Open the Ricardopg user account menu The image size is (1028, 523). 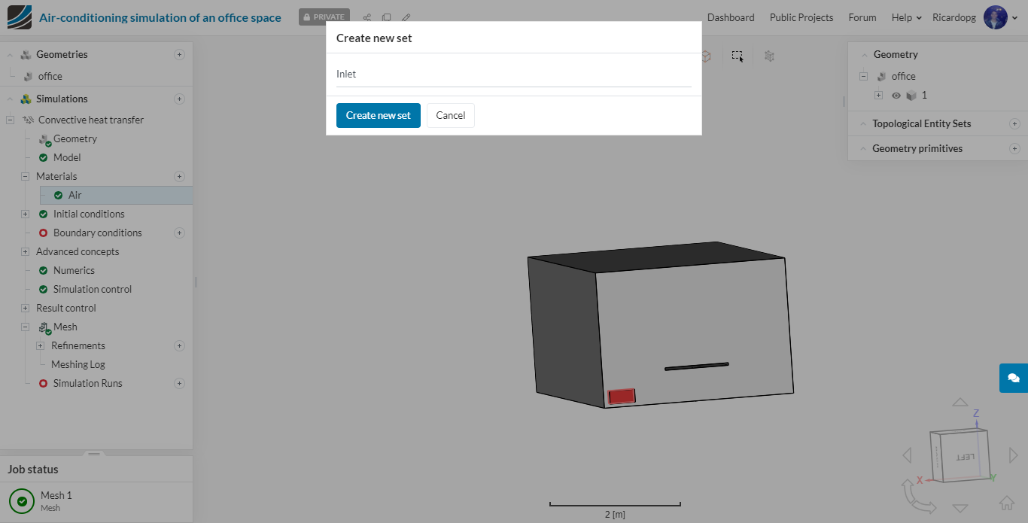click(975, 17)
